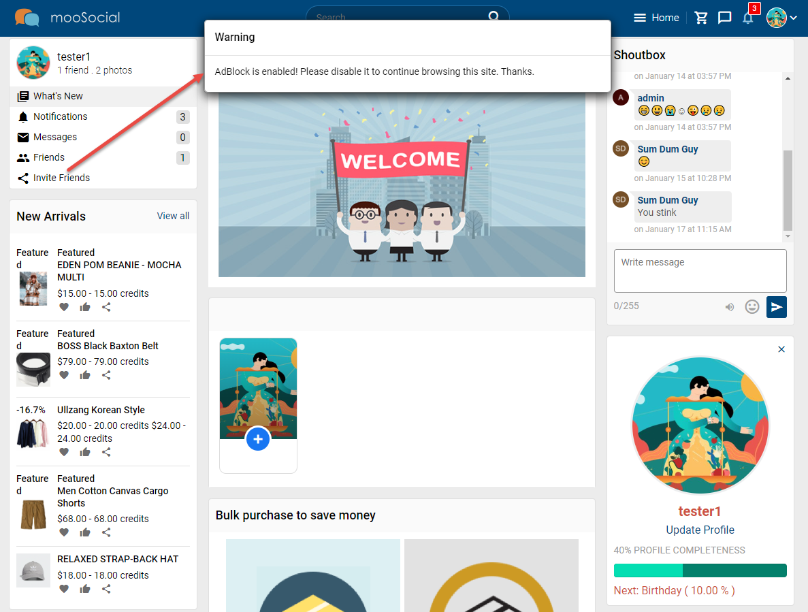The width and height of the screenshot is (808, 612).
Task: Open Friends in sidebar menu
Action: [x=103, y=158]
